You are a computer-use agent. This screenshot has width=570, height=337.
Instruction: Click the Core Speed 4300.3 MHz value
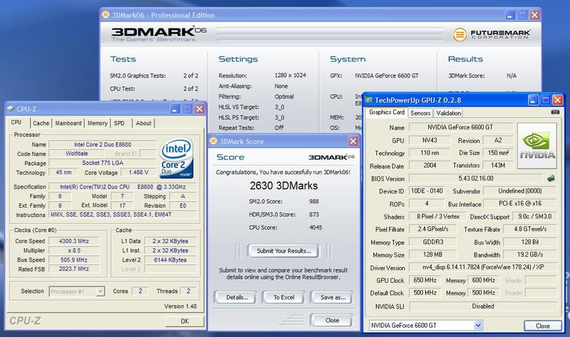tap(74, 241)
